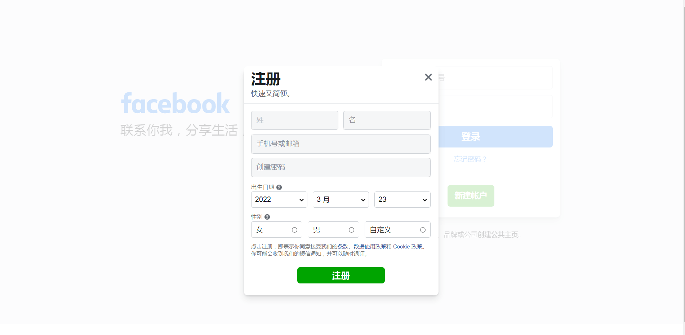The width and height of the screenshot is (685, 335).
Task: Open the birth year dropdown showing 2022
Action: pos(279,199)
